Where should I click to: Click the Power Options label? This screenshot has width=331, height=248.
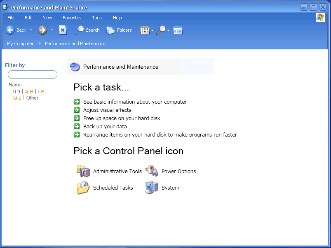tap(178, 172)
